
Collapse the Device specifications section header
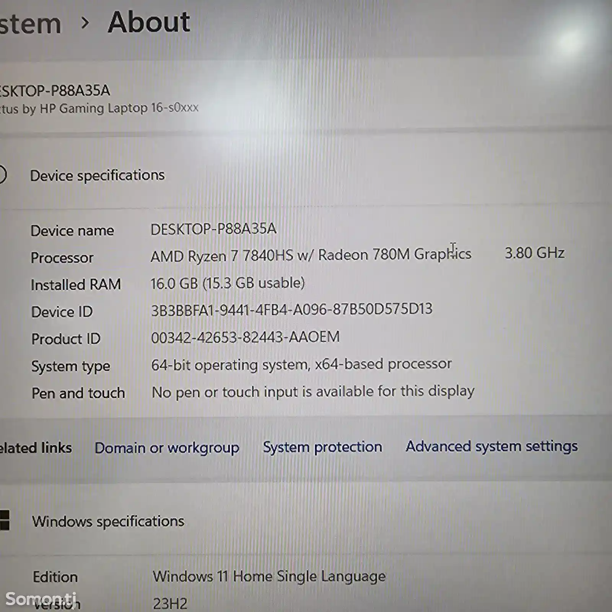(97, 176)
